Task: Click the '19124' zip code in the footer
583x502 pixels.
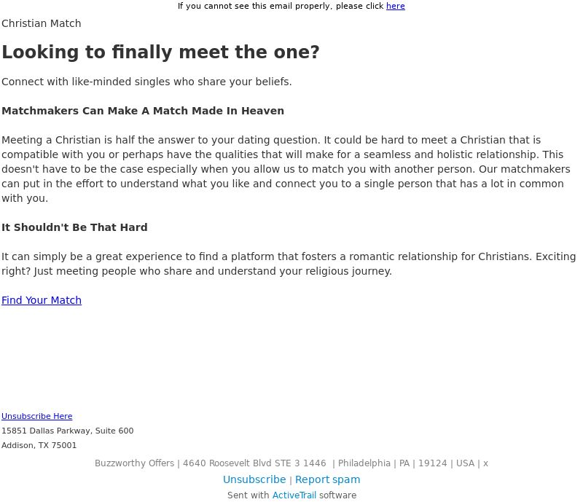Action: [432, 463]
